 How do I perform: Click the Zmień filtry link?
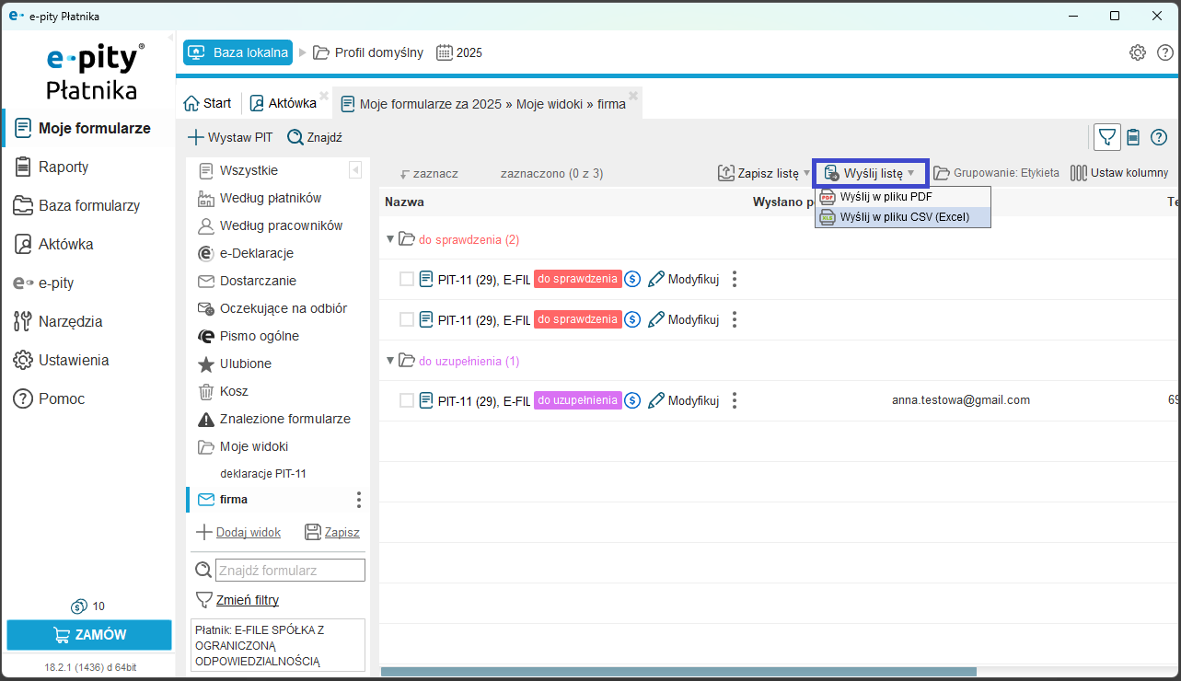point(247,600)
